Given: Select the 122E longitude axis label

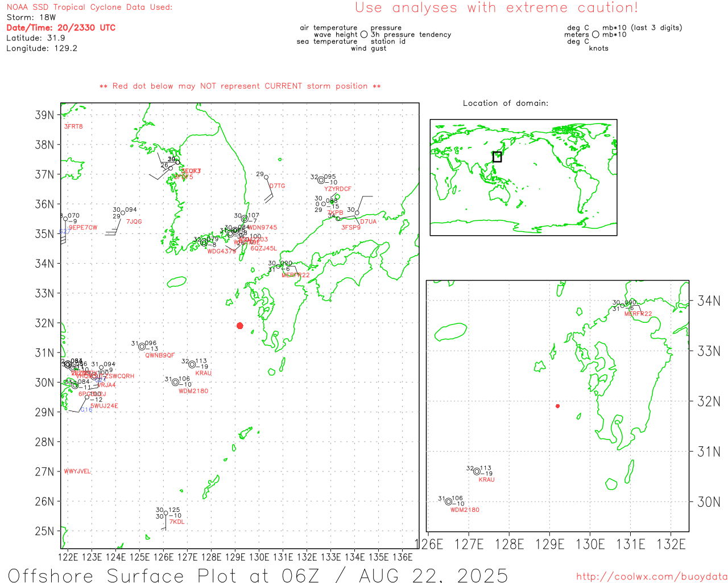Looking at the screenshot, I should (68, 557).
